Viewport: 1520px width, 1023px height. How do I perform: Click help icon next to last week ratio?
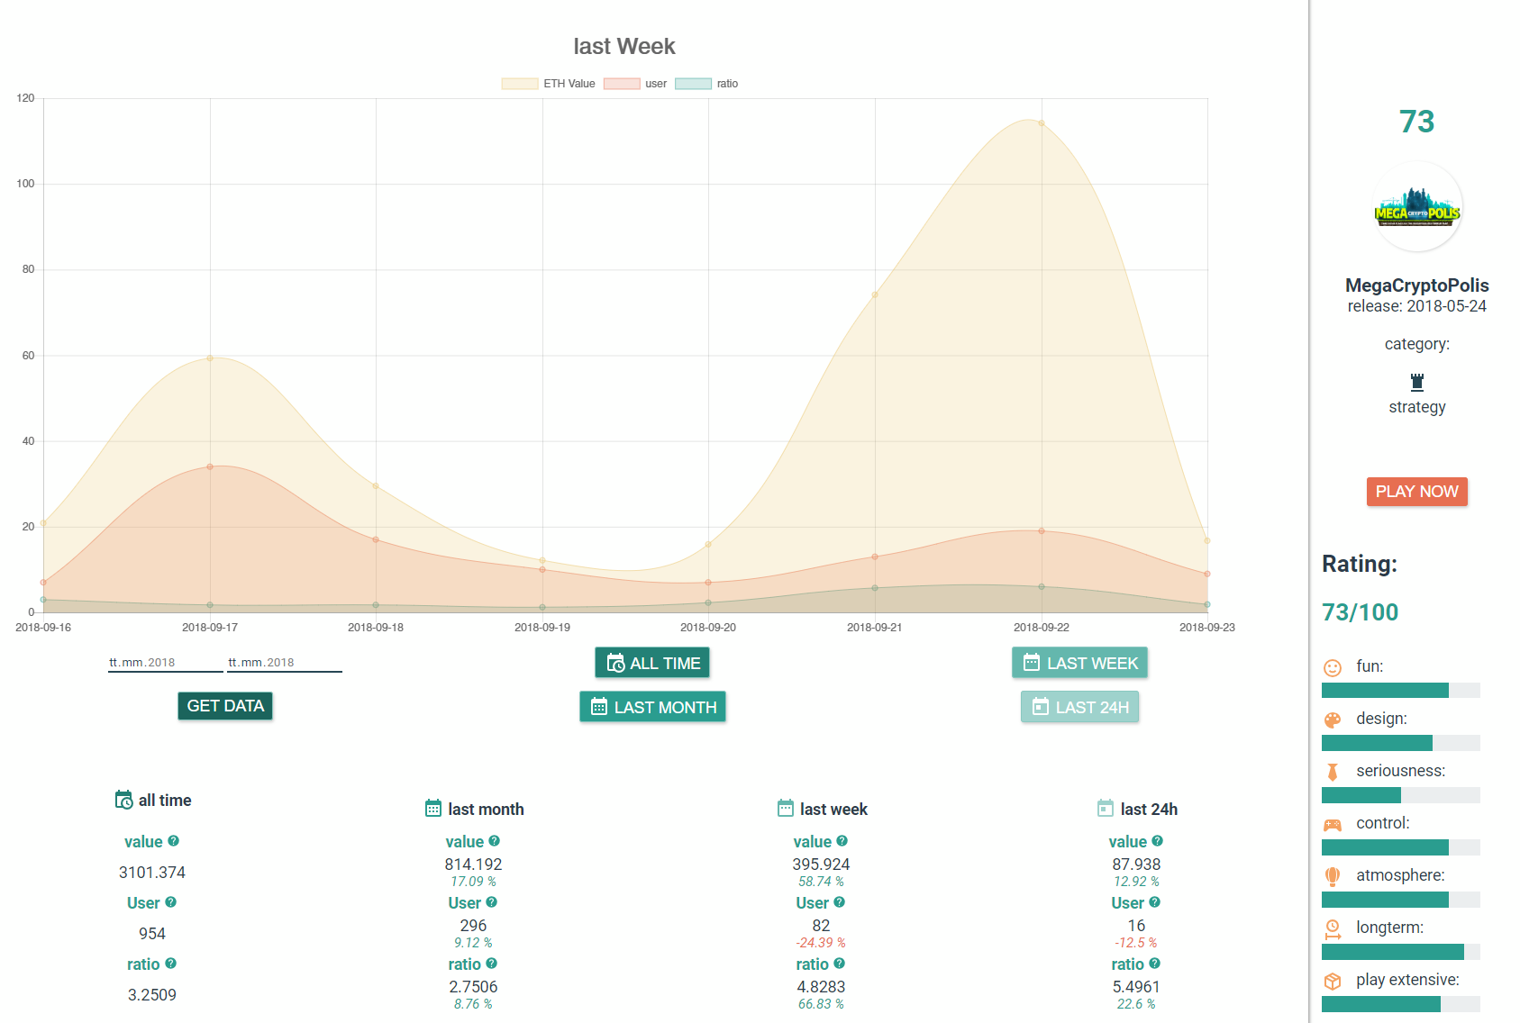pos(840,963)
